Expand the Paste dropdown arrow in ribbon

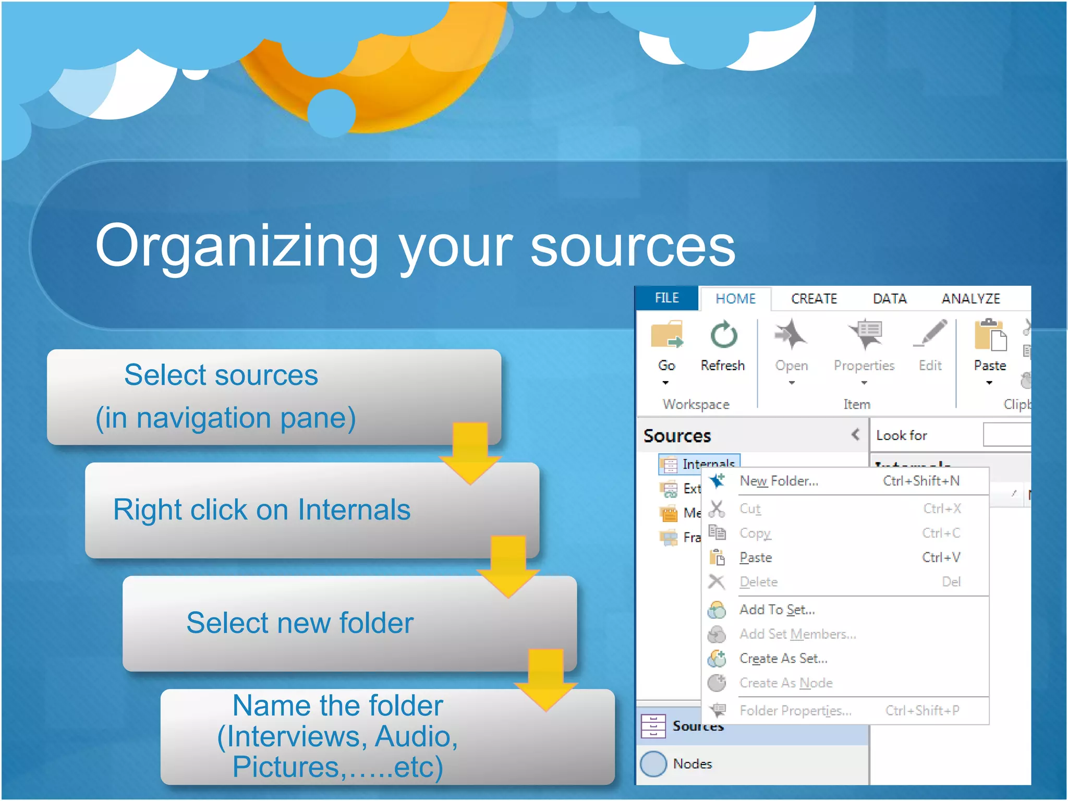point(989,383)
